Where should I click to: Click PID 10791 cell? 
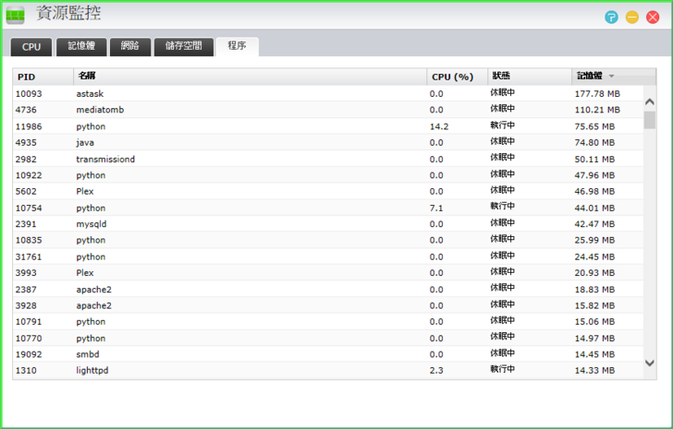coord(29,322)
